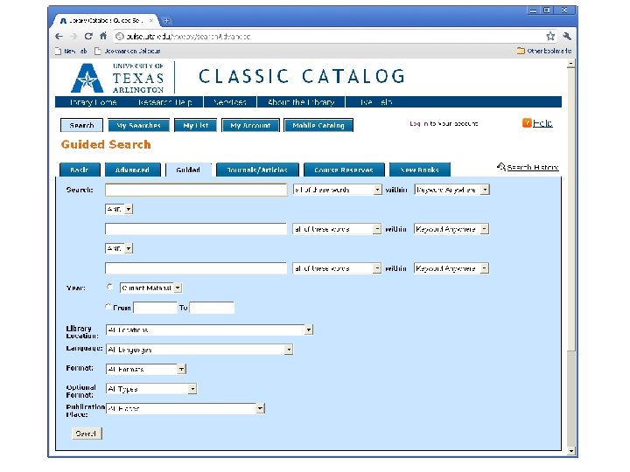Open the Live Help menu item
Image resolution: width=630 pixels, height=472 pixels.
click(x=375, y=102)
